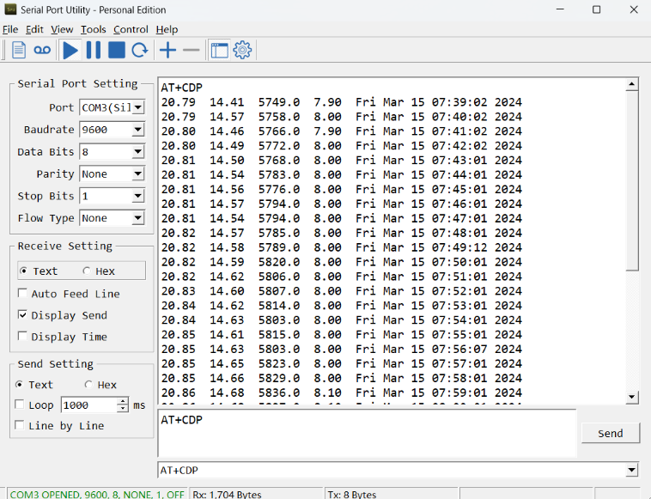Enable the Auto Feed Line checkbox

point(22,294)
